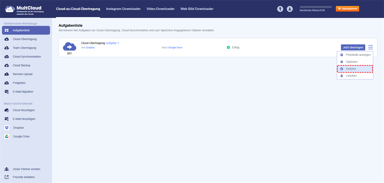Click the Dropbox logo icon in sidebar
The image size is (384, 183).
(6, 128)
